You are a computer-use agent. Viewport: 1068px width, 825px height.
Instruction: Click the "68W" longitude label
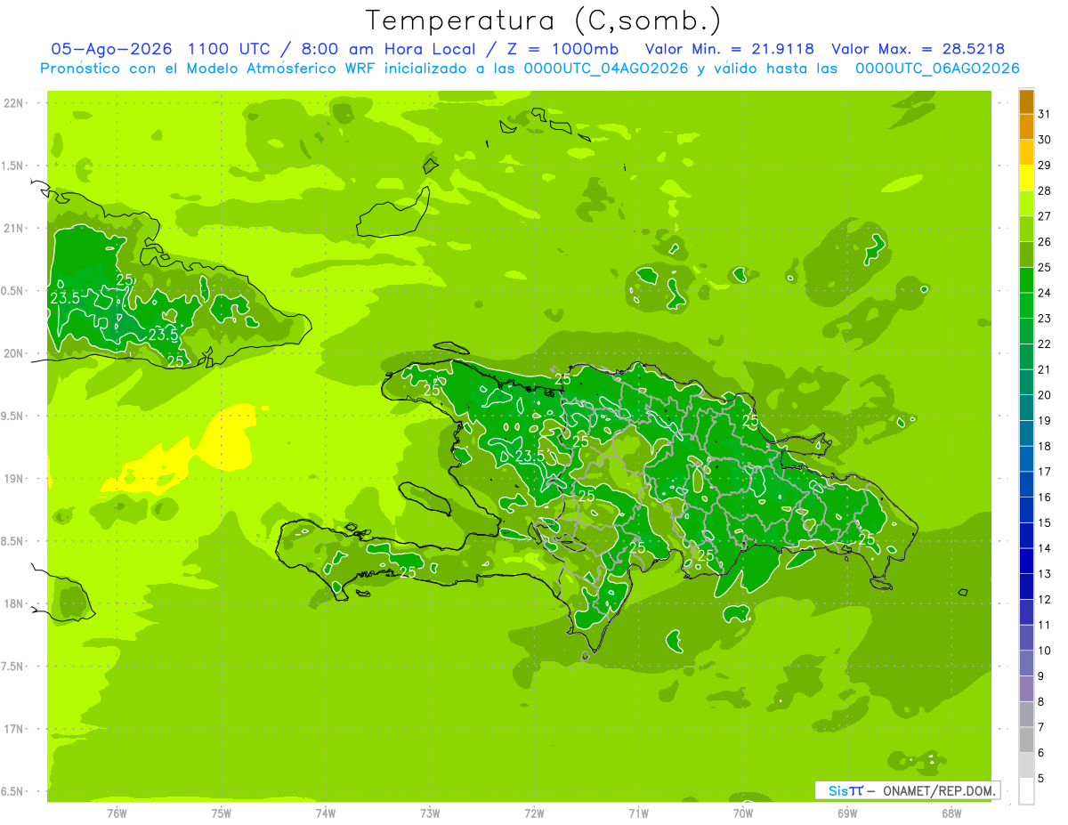951,813
